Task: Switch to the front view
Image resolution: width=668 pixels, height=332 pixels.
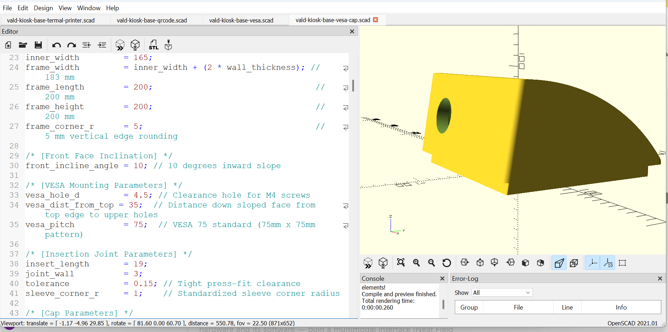Action: [525, 263]
